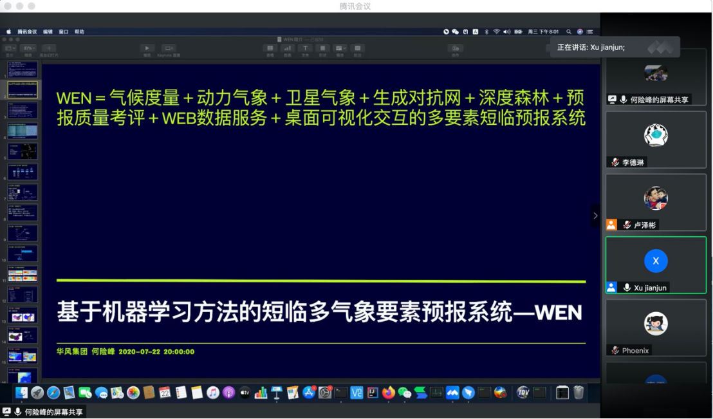
Task: Open the Calendar app in the dock
Action: click(x=165, y=393)
